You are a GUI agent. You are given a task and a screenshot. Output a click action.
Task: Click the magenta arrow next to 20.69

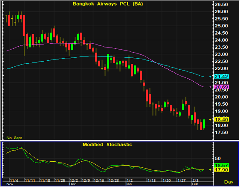click(210, 87)
